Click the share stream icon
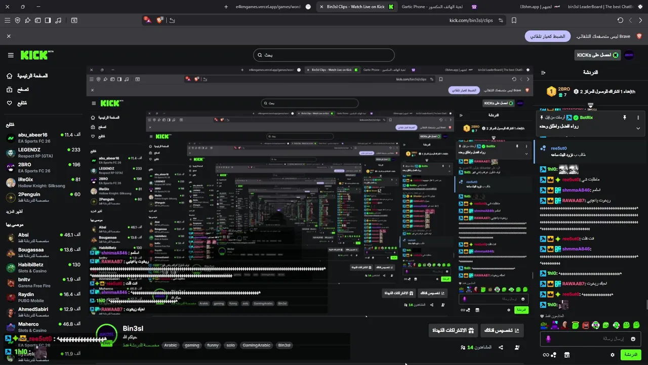Screen dimensions: 648x365 click(501, 347)
